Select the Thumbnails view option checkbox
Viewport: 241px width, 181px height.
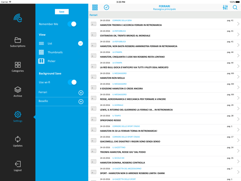(80, 52)
